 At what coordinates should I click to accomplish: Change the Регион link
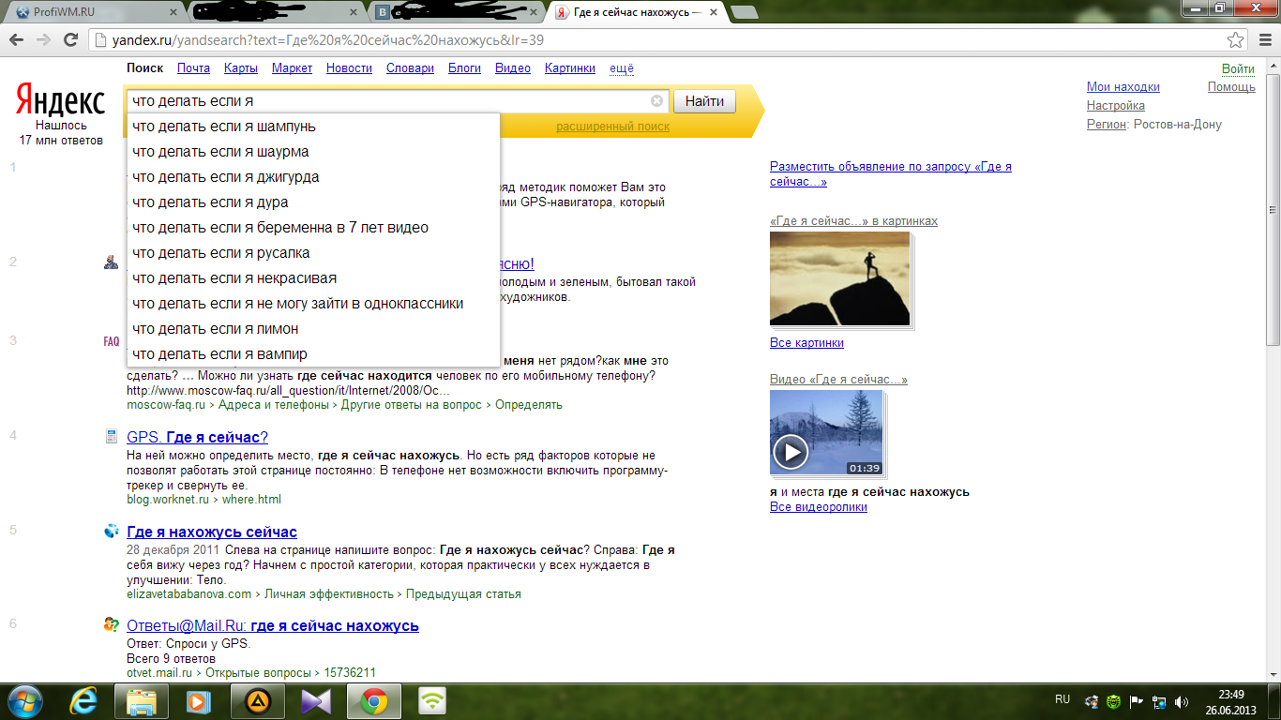point(1107,125)
